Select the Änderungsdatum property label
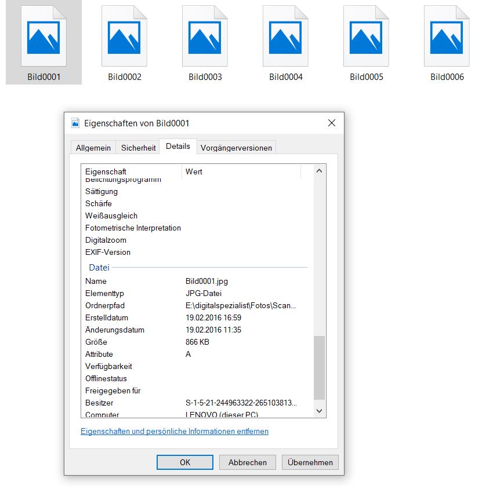This screenshot has height=493, width=504. 115,330
